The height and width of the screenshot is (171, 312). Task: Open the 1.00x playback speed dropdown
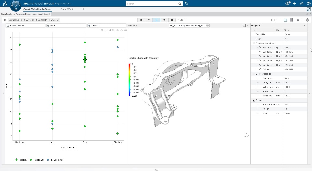pos(182,20)
